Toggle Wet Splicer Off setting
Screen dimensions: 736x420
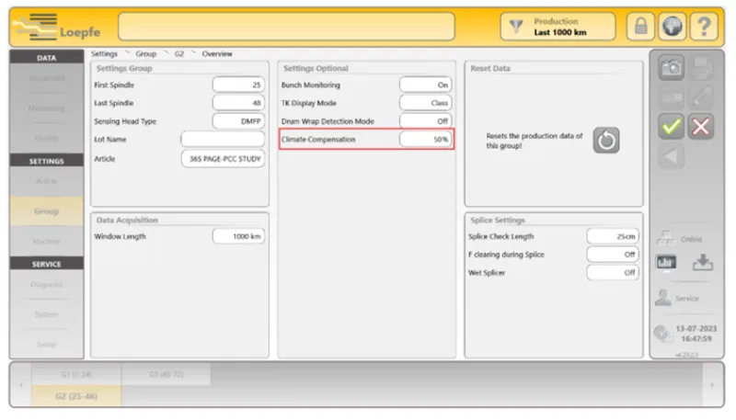[x=613, y=273]
